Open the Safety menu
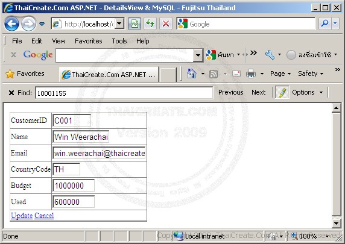Viewport: 345px width, 244px height. [311, 74]
